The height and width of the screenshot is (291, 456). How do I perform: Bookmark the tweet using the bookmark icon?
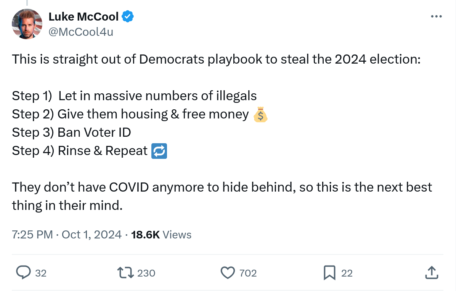click(329, 273)
